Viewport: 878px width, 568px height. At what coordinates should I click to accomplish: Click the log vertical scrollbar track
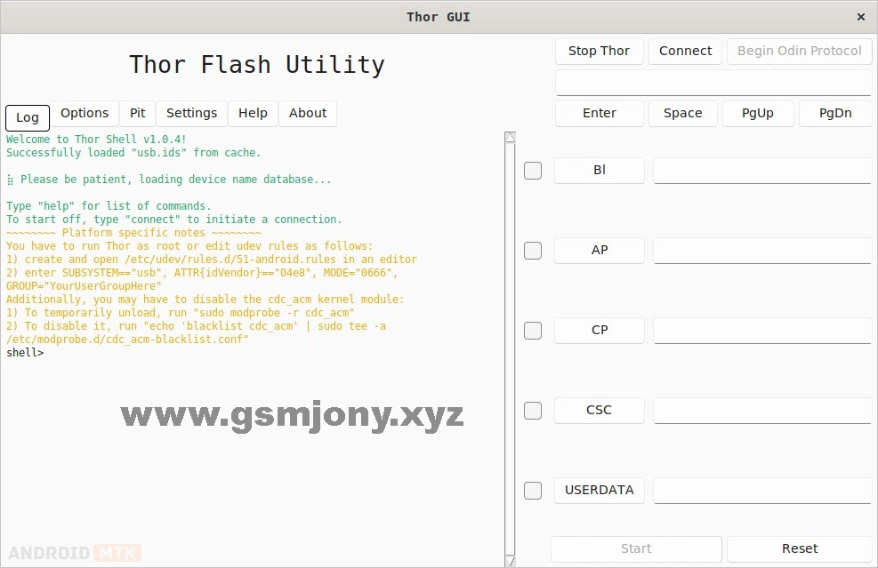(x=510, y=349)
